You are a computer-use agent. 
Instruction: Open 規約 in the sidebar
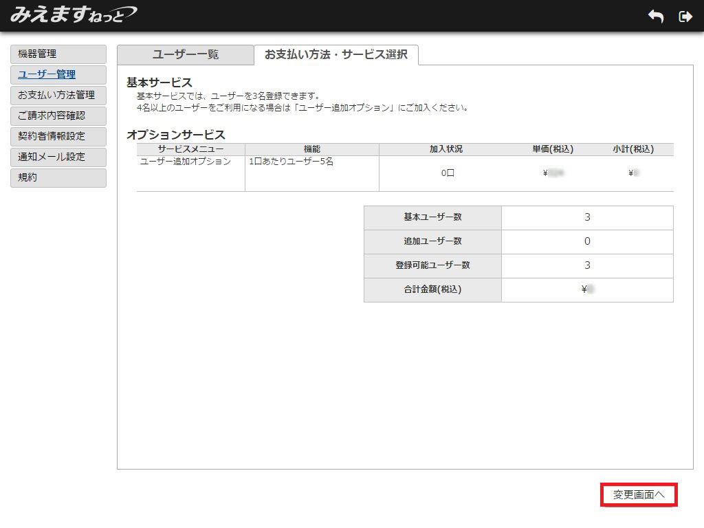(x=58, y=178)
